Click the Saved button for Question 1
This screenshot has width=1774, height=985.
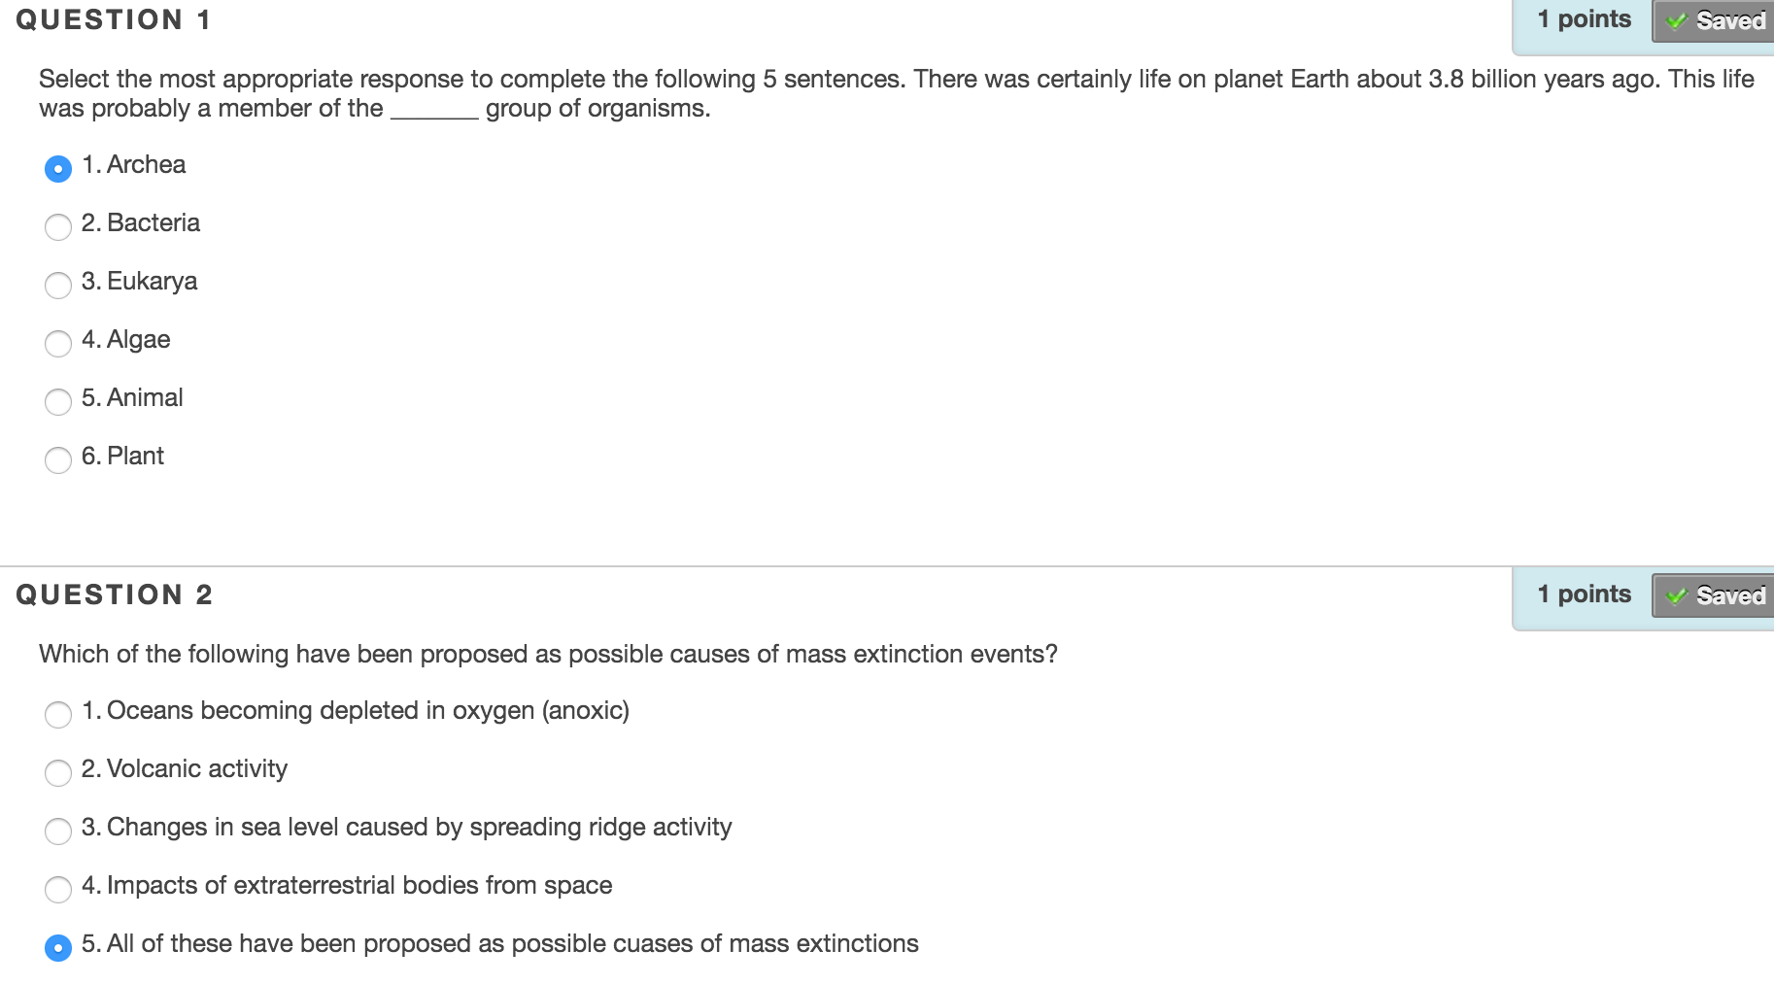[x=1715, y=21]
